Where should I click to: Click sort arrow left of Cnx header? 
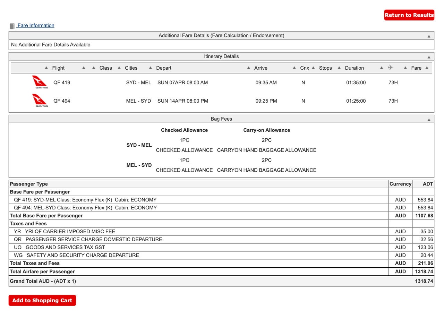[x=294, y=68]
